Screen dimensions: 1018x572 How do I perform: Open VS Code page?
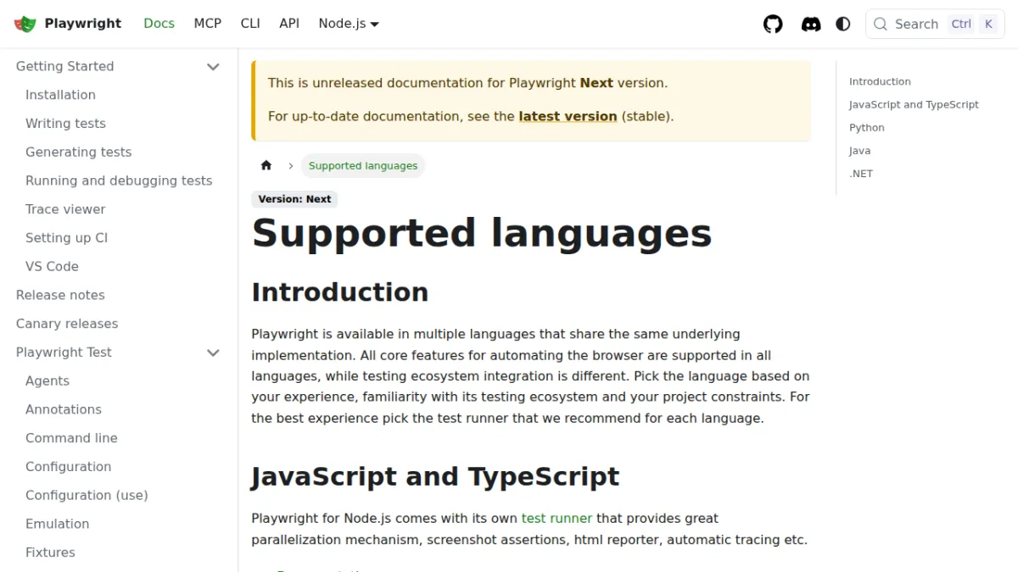tap(52, 266)
